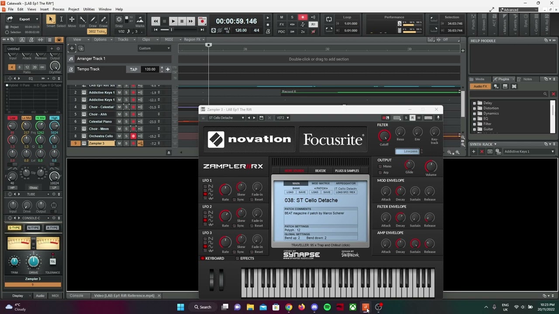Click the Synth Rack insert synth plus icon
The image size is (559, 314).
pos(473,152)
